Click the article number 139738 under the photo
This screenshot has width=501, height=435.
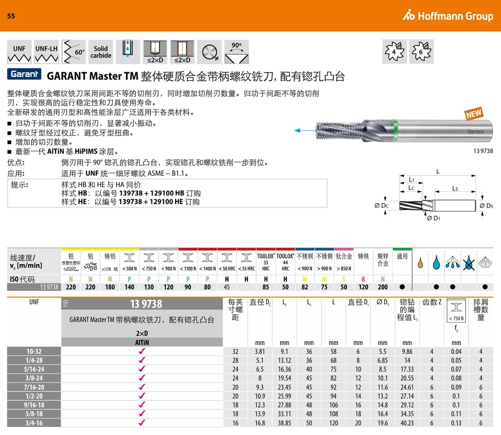[x=483, y=151]
